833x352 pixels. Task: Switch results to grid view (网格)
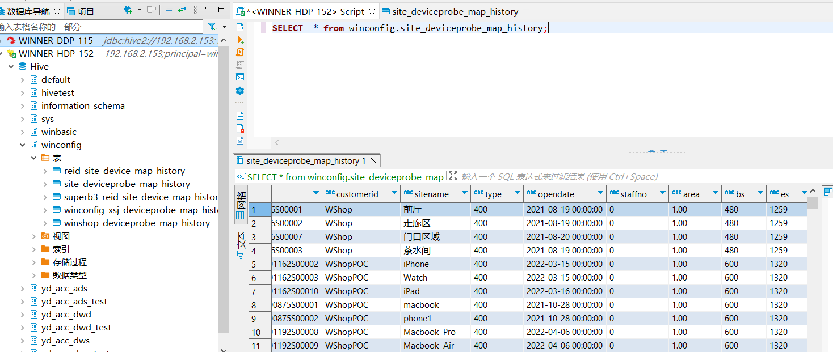[241, 205]
